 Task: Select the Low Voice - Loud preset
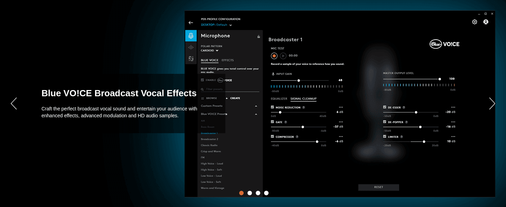point(212,176)
